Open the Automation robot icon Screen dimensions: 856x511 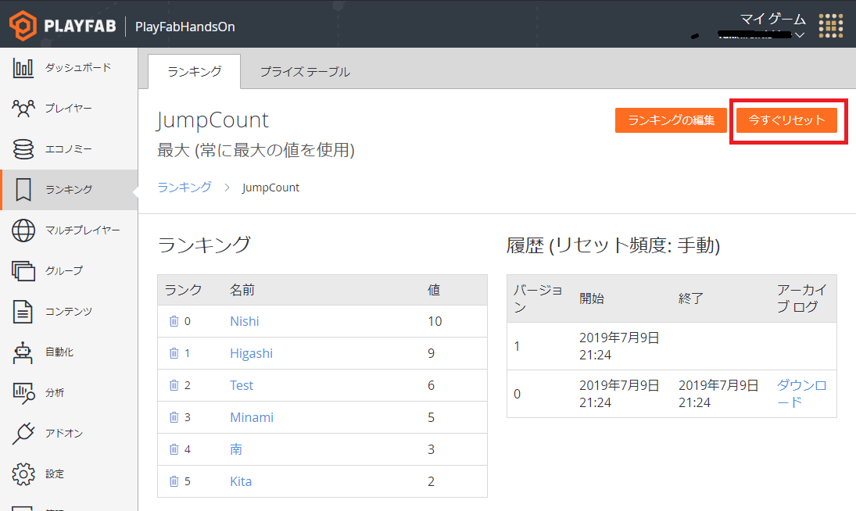coord(23,352)
